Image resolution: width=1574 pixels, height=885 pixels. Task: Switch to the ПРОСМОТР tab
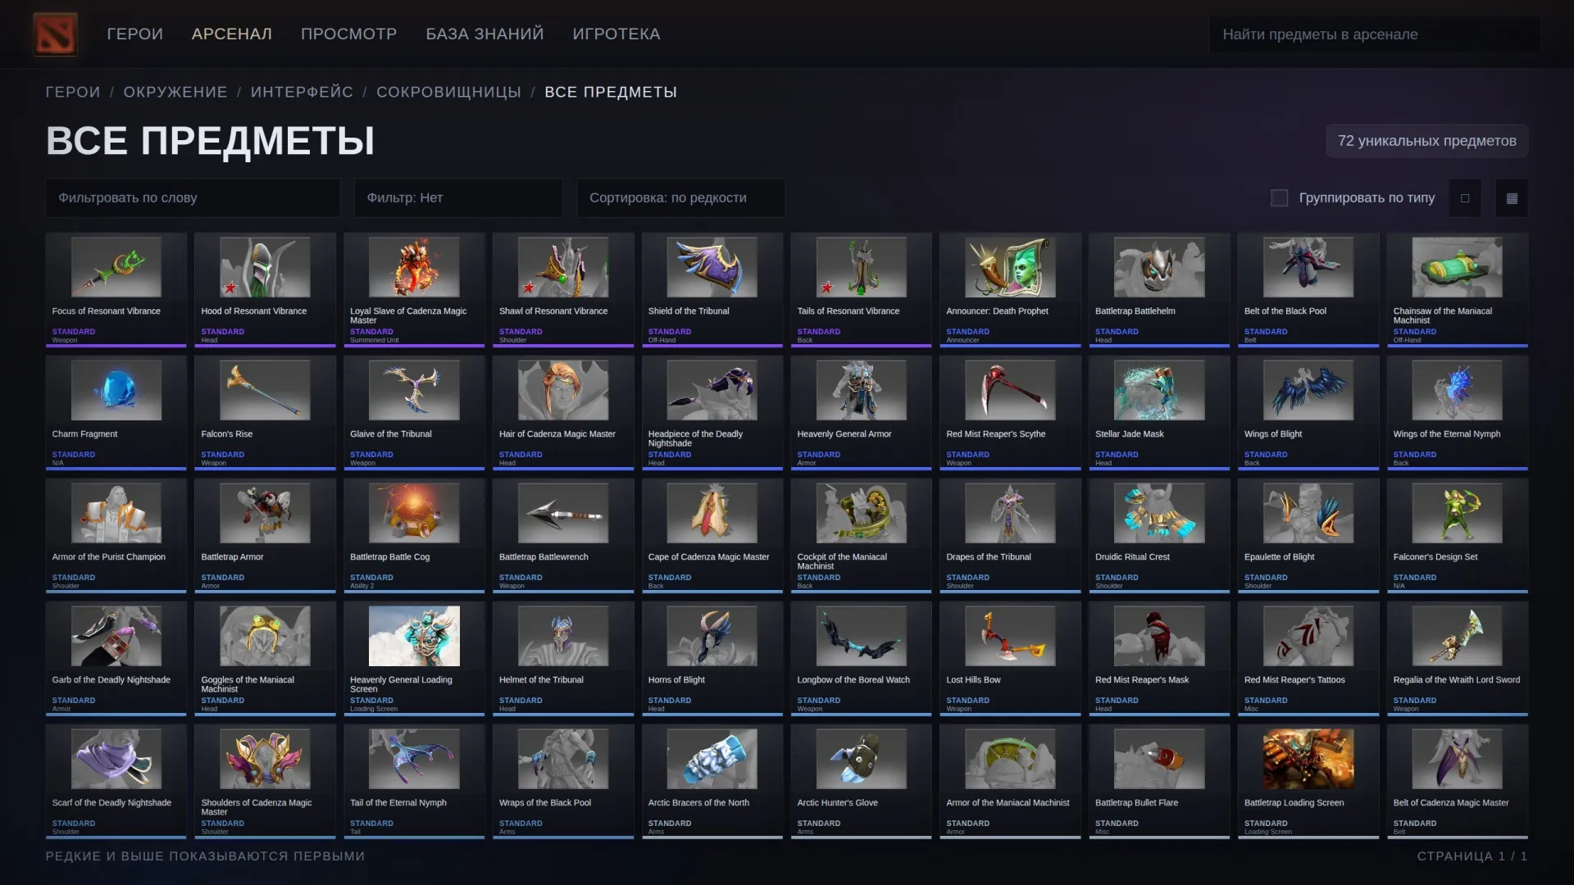click(x=348, y=34)
